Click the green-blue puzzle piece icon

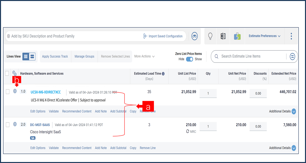point(237,36)
